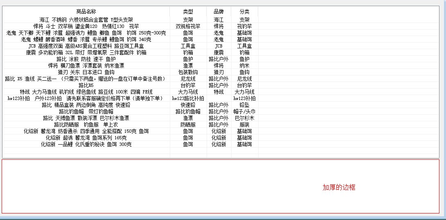Click the 帽子/头巾 category cell
The image size is (446, 220).
pos(244,111)
